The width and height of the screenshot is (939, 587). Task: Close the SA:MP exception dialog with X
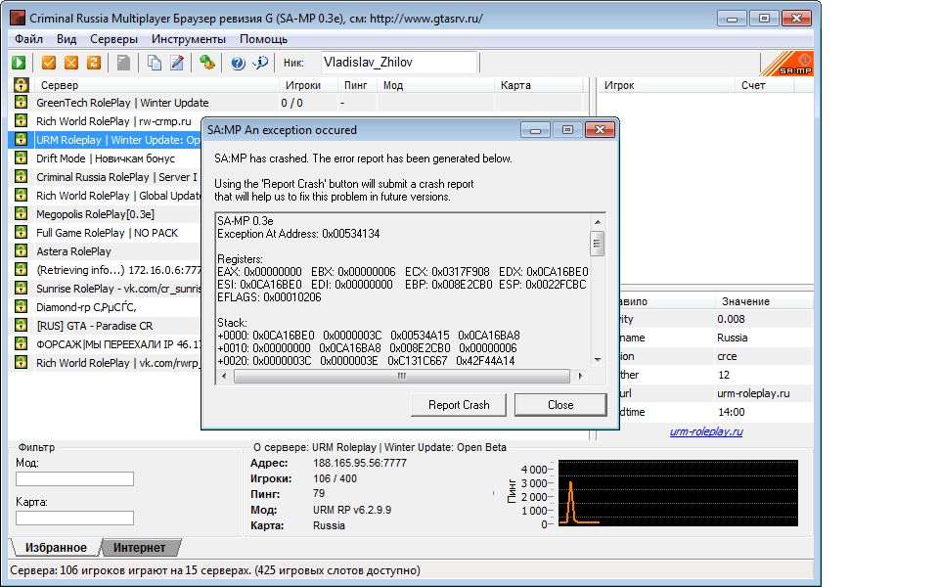coord(600,129)
